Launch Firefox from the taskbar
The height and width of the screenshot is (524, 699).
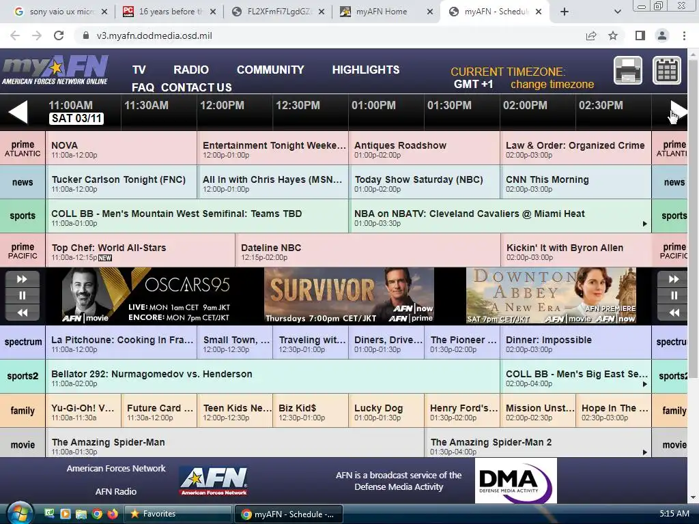pyautogui.click(x=113, y=514)
